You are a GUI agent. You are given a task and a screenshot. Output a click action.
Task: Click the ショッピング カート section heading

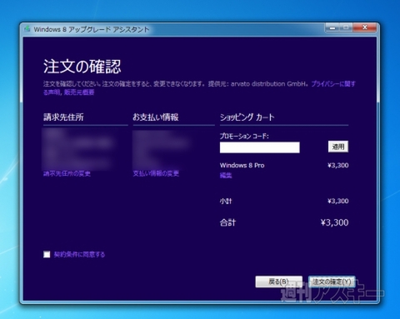(x=247, y=117)
